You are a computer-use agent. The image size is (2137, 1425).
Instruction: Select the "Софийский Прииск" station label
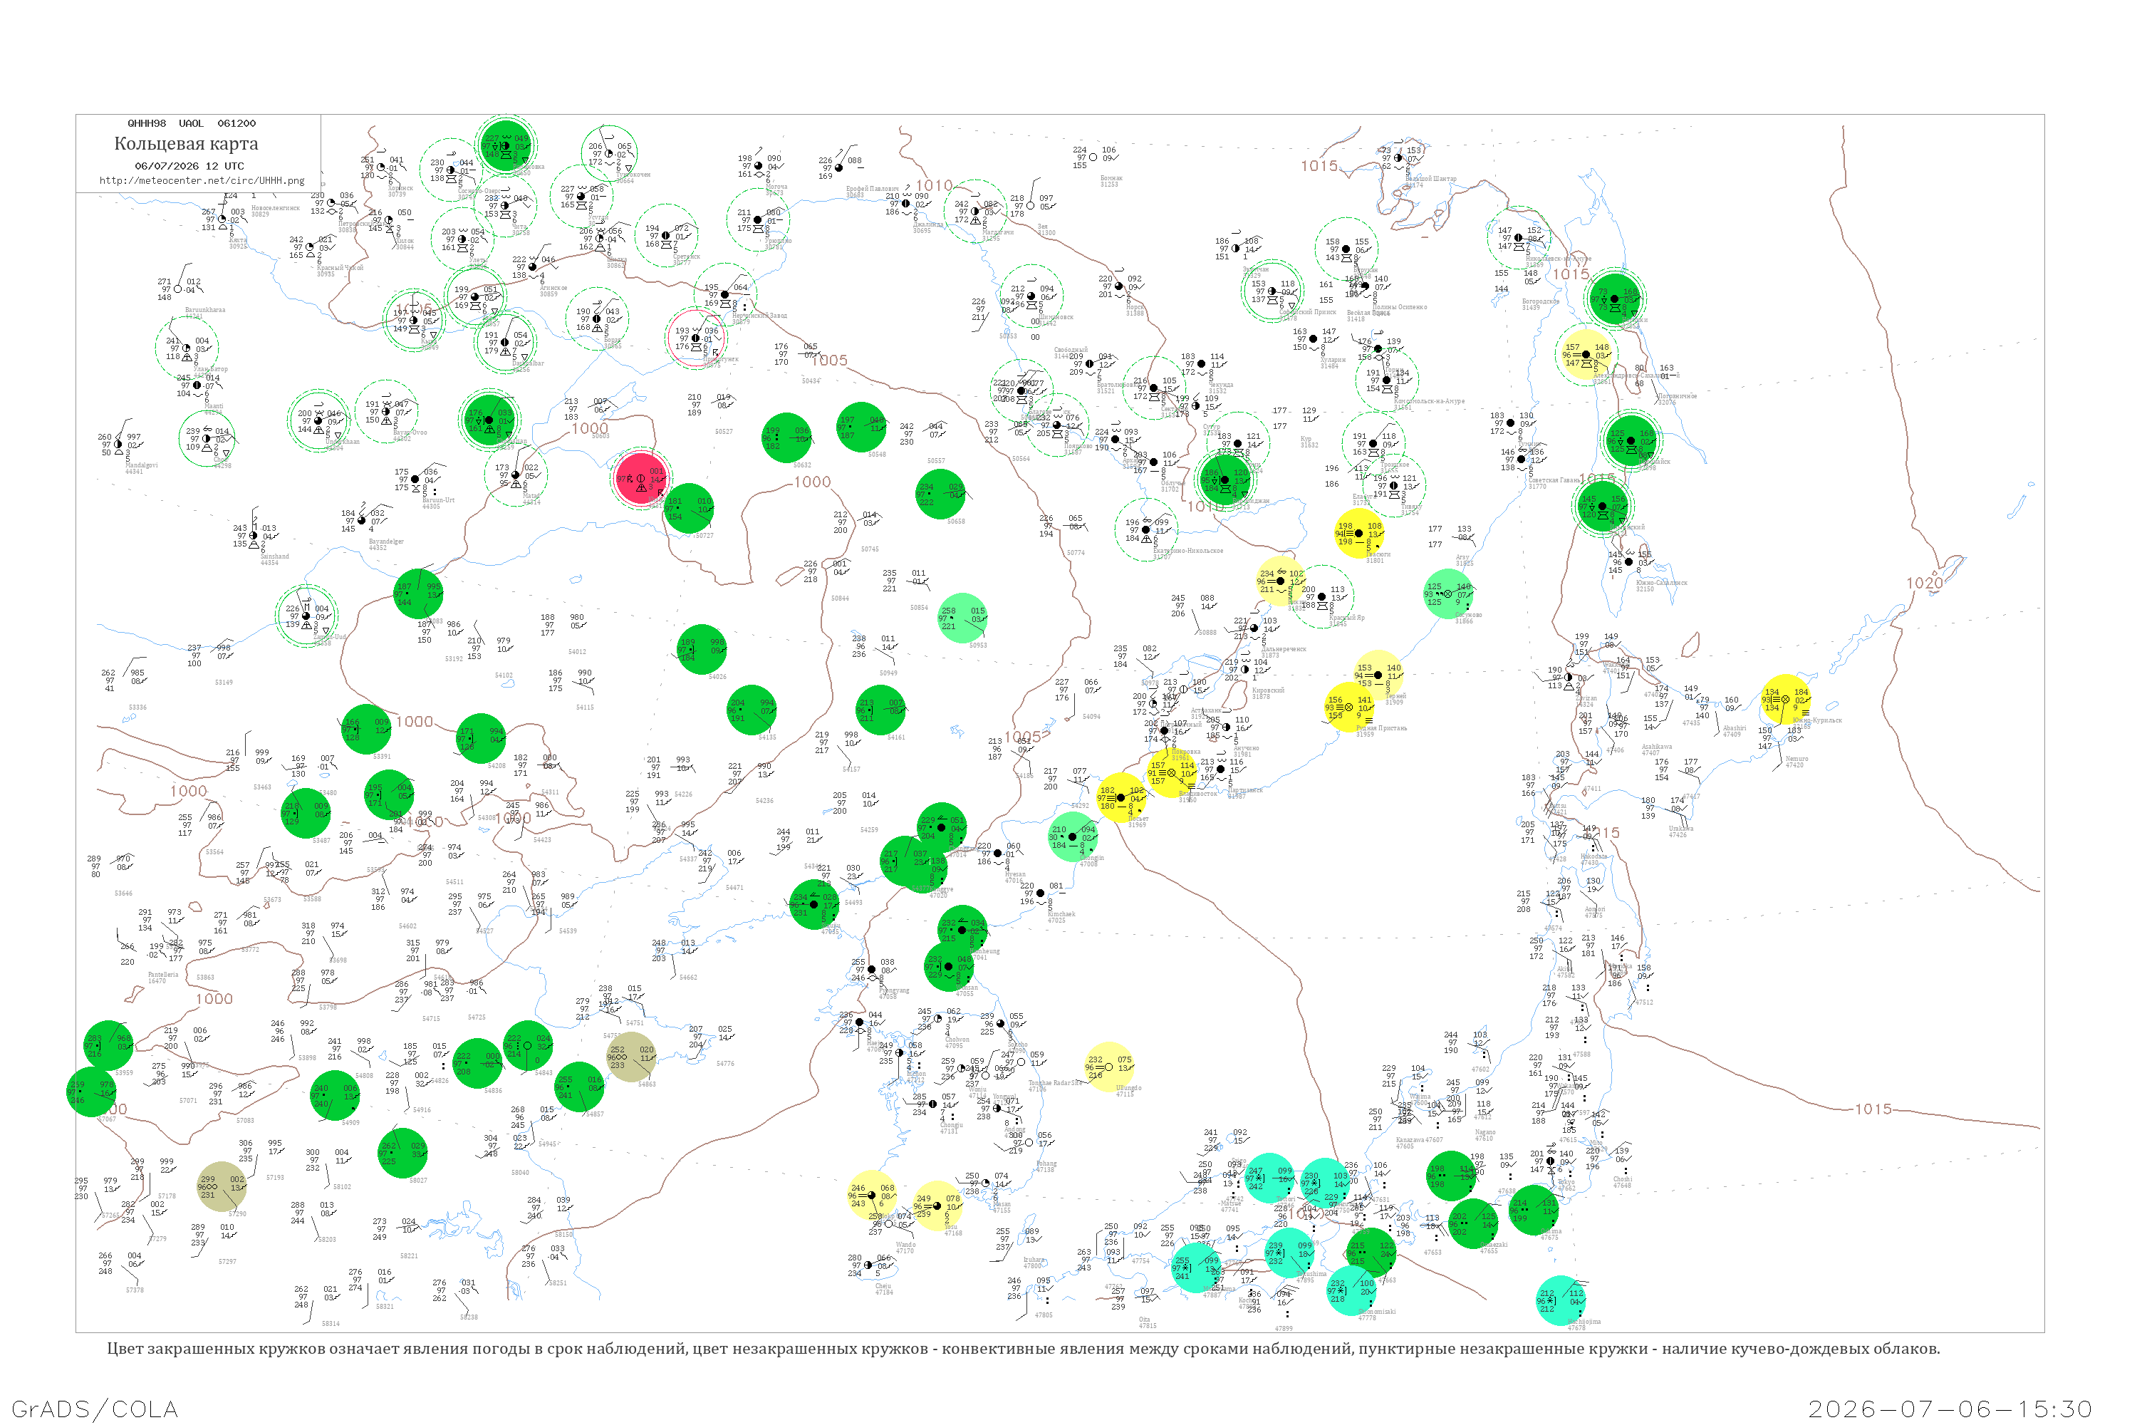coord(1307,312)
